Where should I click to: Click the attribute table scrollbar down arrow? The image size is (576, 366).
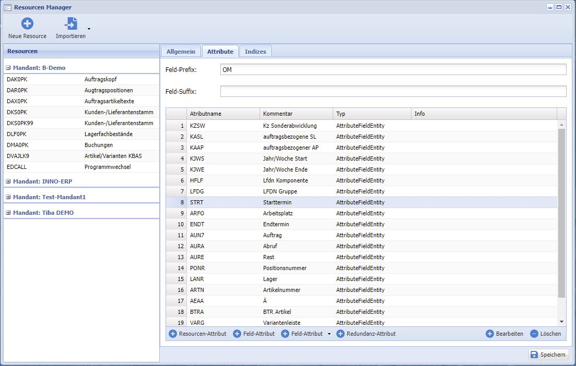tap(562, 322)
